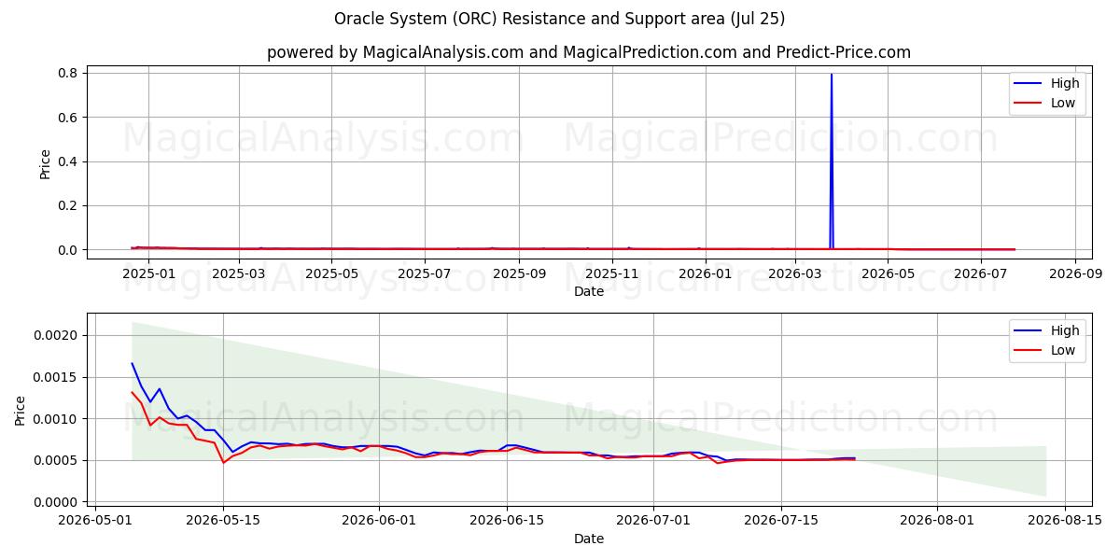Click the red Low line dip near 2026-05-15

click(223, 462)
